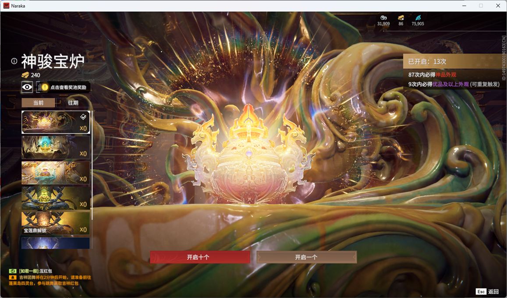Click the Naraka app icon in title bar
This screenshot has width=507, height=298.
click(6, 6)
